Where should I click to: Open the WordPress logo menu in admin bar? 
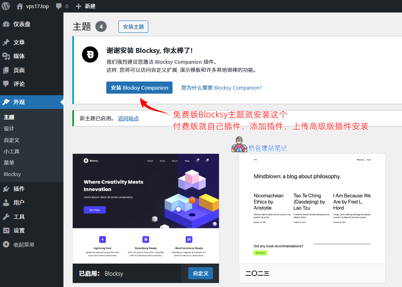click(x=5, y=6)
